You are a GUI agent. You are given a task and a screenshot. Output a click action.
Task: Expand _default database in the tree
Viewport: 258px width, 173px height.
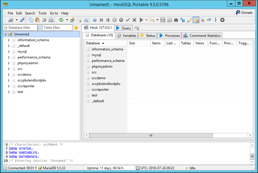pos(9,46)
